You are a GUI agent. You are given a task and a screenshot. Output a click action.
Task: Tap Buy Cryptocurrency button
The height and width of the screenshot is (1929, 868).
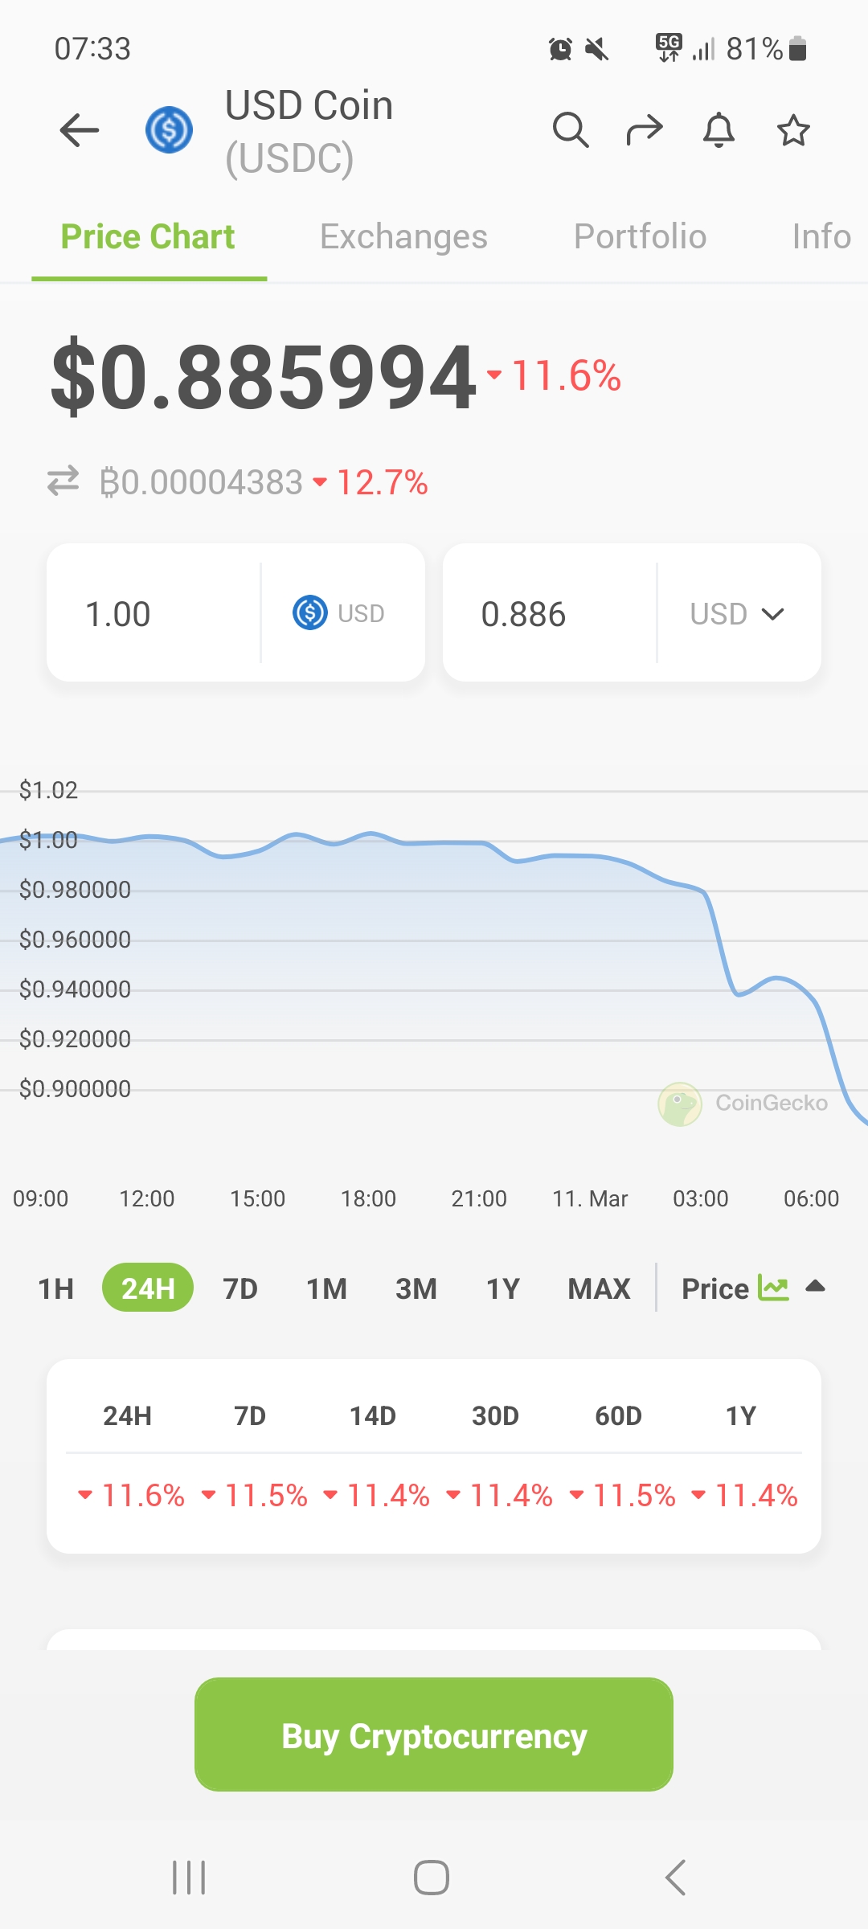434,1735
